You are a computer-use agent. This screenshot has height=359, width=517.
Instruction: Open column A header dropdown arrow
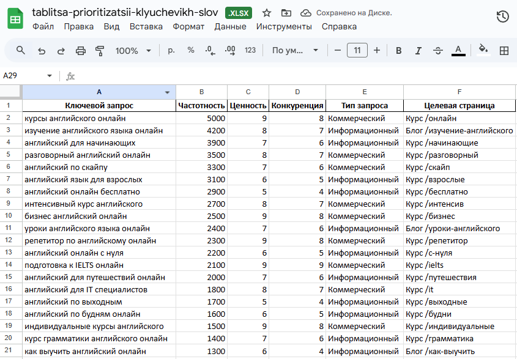coord(167,92)
